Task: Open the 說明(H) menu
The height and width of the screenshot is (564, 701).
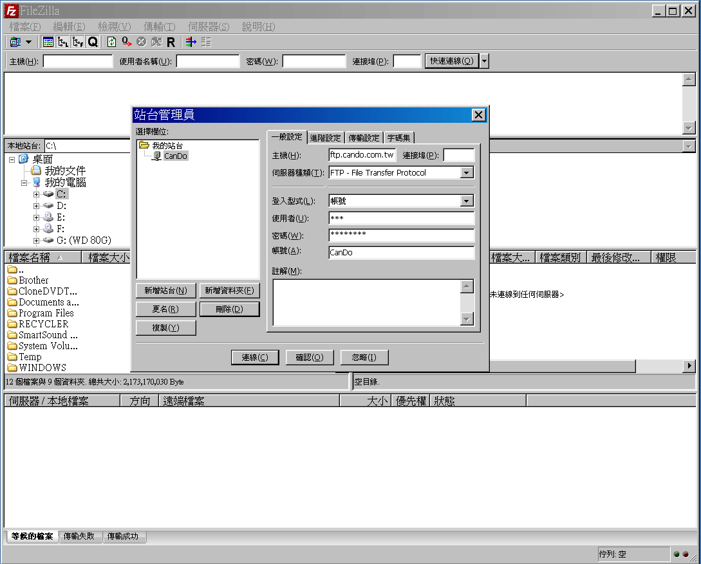Action: point(258,27)
